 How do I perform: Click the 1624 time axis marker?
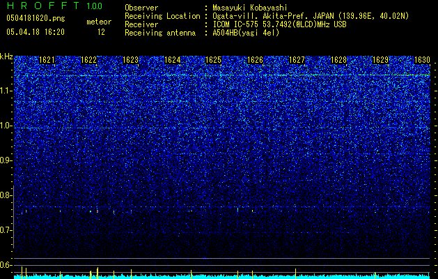(173, 60)
